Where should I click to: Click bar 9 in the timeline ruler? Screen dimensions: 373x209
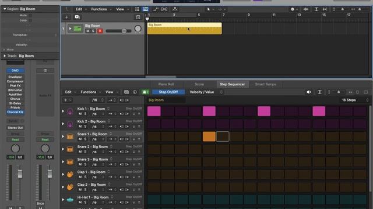pos(249,15)
